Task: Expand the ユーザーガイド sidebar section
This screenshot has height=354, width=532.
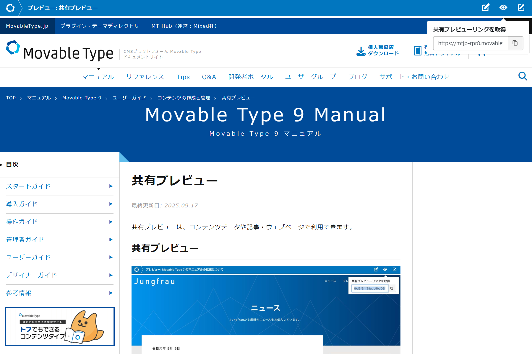Action: coord(28,257)
